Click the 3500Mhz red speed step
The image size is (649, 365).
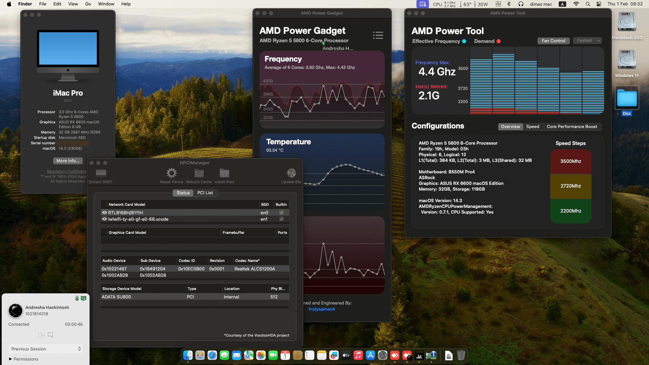pyautogui.click(x=571, y=161)
